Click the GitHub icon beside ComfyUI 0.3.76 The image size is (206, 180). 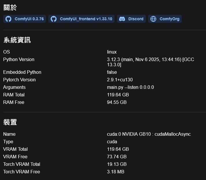click(x=9, y=19)
